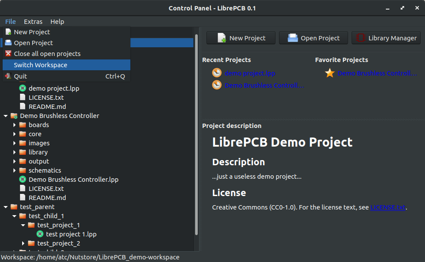The image size is (425, 262).
Task: Click the star icon under Favorite Projects
Action: (x=330, y=73)
